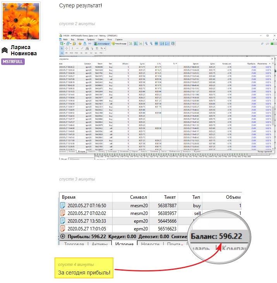277x283 pixels.
Task: Open the Графики menu
Action: pyautogui.click(x=91, y=39)
